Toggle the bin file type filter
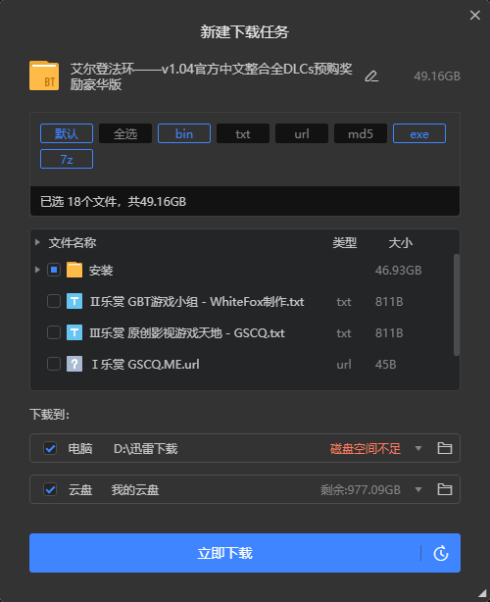 pyautogui.click(x=184, y=133)
